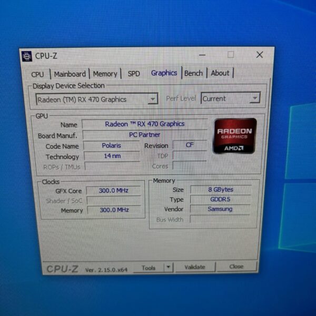Click the empty Shader / SoC field
This screenshot has width=316, height=316.
[114, 200]
